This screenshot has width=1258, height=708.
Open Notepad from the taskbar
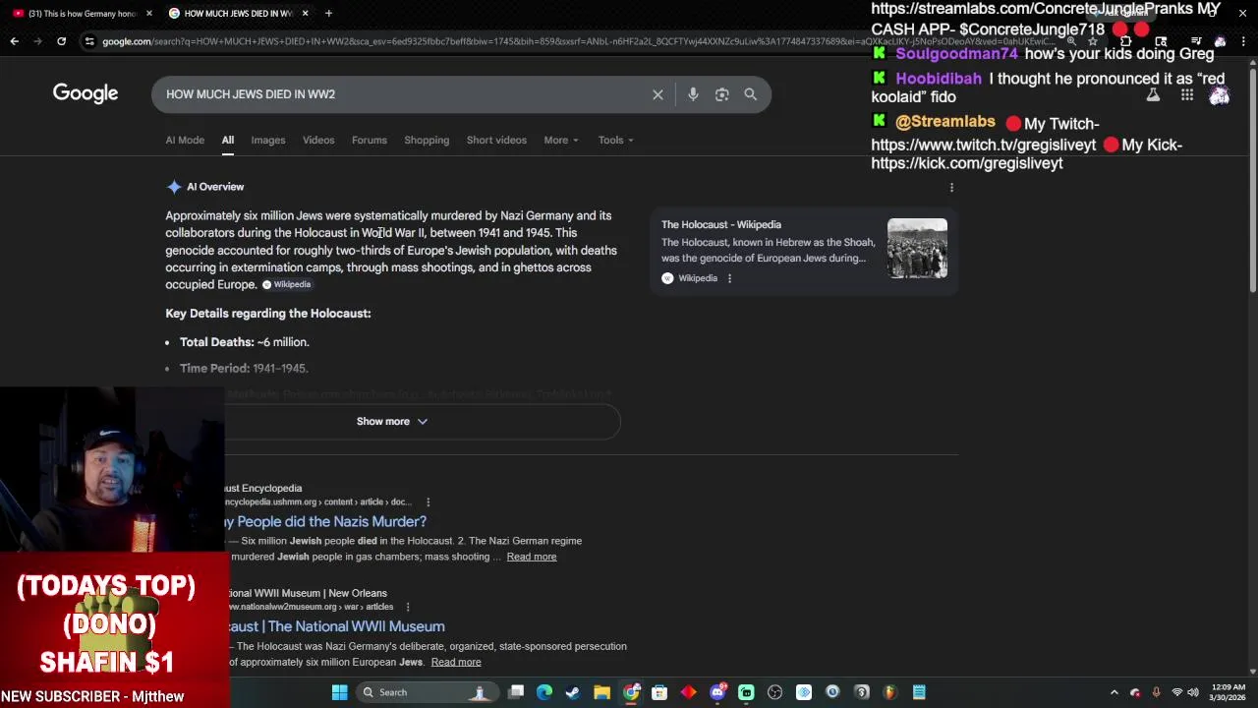919,692
